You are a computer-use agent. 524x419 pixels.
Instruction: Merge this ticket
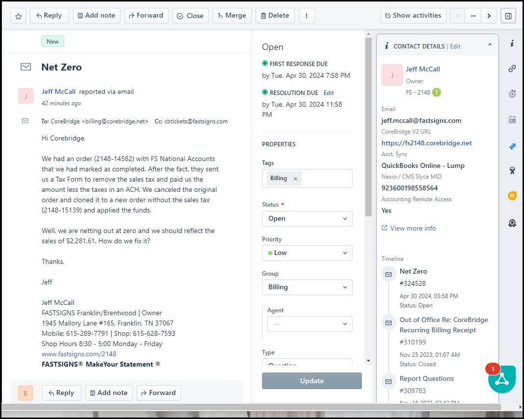pyautogui.click(x=232, y=16)
